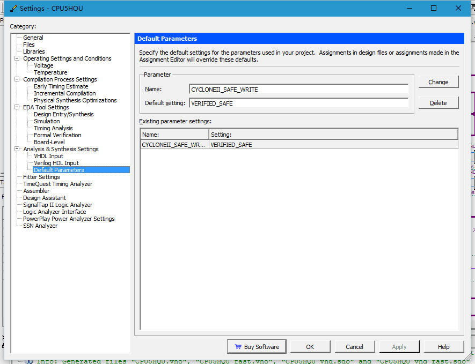This screenshot has height=364, width=475.
Task: Close the Settings dialog
Action: tap(458, 8)
